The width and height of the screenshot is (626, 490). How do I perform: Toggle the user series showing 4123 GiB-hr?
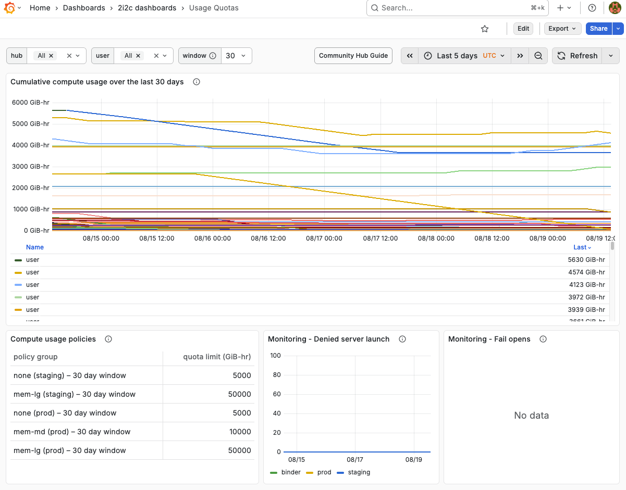[x=32, y=285]
